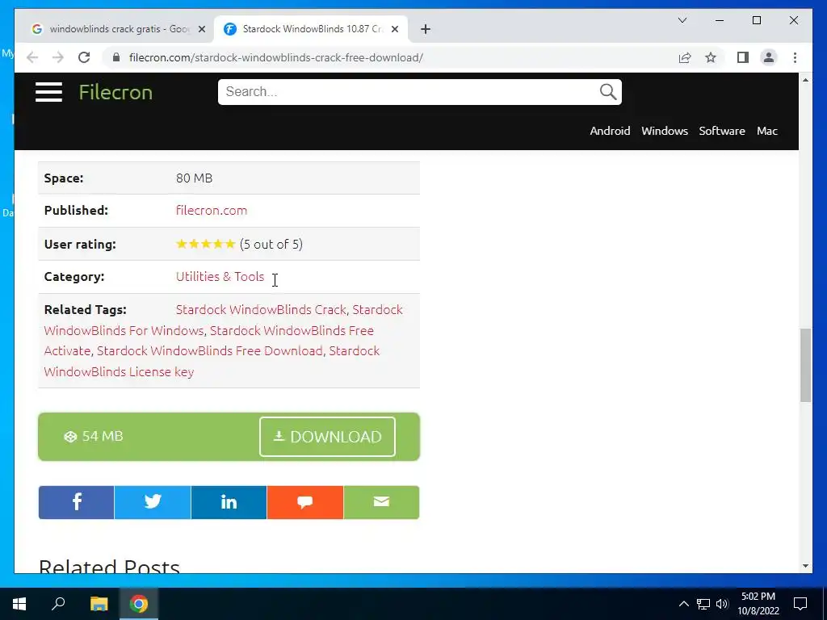Open the tab search chevron
The width and height of the screenshot is (827, 620).
pyautogui.click(x=682, y=20)
